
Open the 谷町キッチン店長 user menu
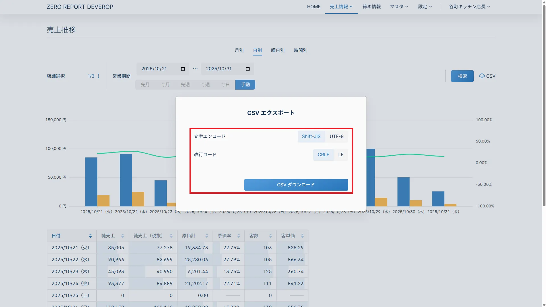(469, 7)
